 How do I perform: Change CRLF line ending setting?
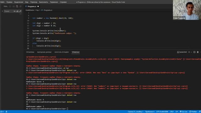tap(172, 112)
